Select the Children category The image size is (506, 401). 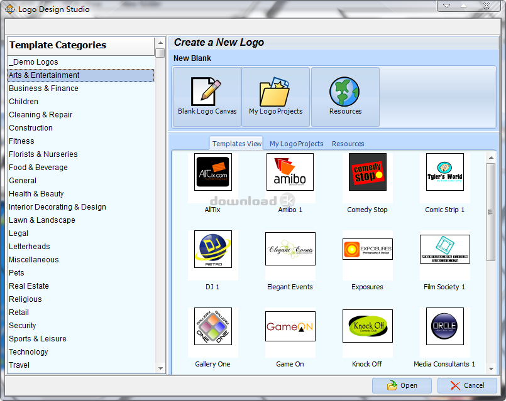pyautogui.click(x=81, y=102)
